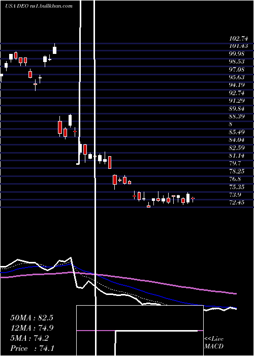
Task: Click the 88.39 price axis label
Action: coord(237,116)
